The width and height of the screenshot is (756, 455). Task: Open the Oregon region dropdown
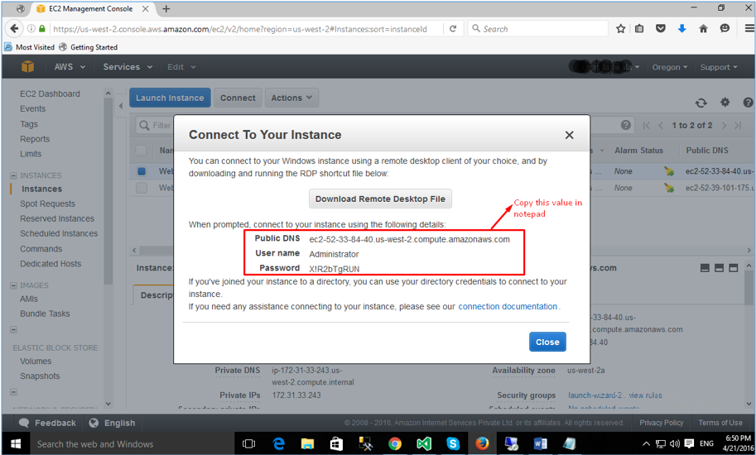[670, 67]
